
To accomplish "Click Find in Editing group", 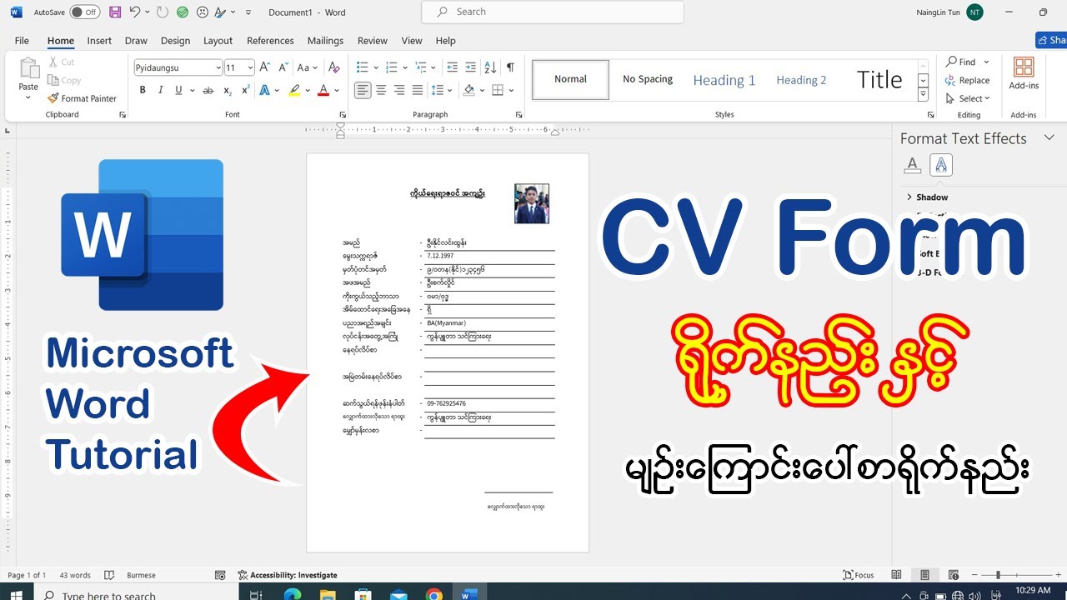I will click(960, 62).
